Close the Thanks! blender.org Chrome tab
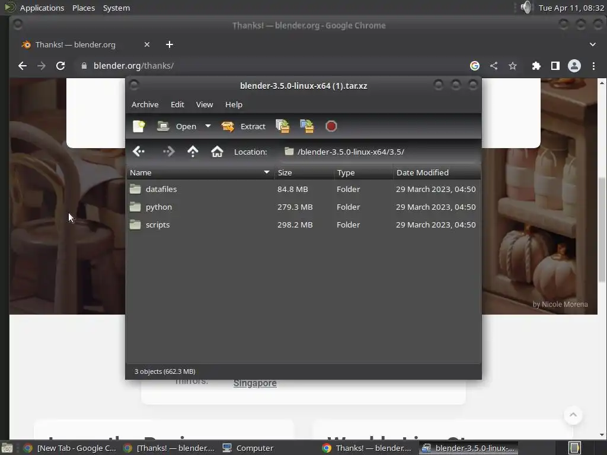This screenshot has height=455, width=607. tap(147, 44)
